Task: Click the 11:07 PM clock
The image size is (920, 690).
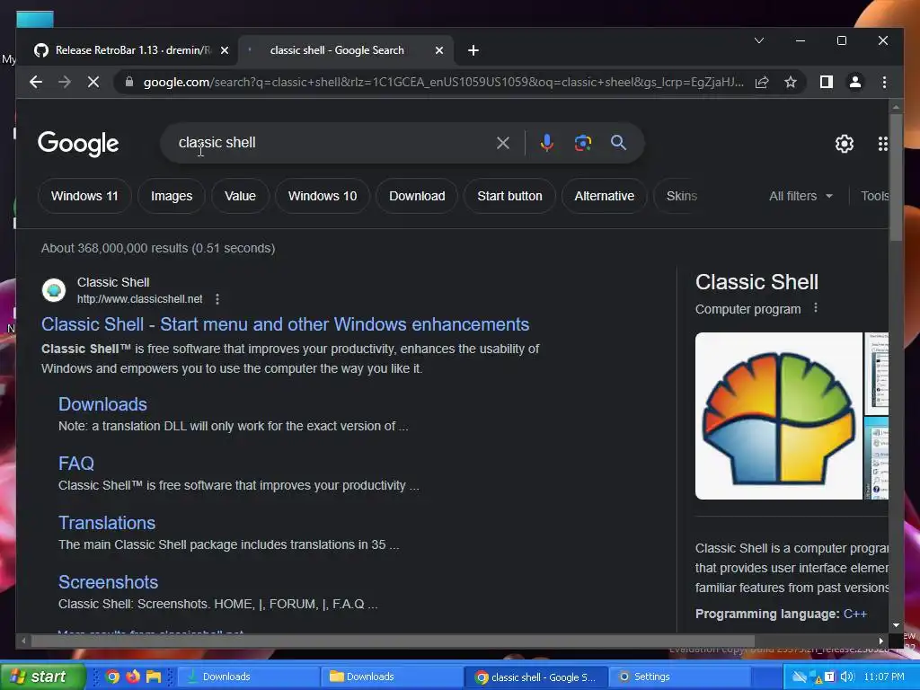Action: (x=884, y=677)
